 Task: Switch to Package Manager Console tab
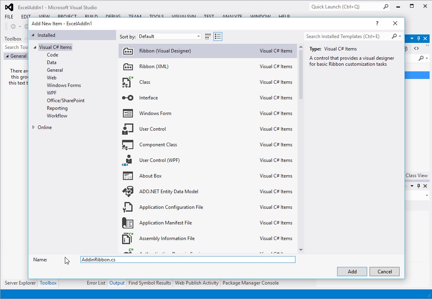click(250, 283)
